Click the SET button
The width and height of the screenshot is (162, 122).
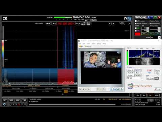[x=5, y=100]
